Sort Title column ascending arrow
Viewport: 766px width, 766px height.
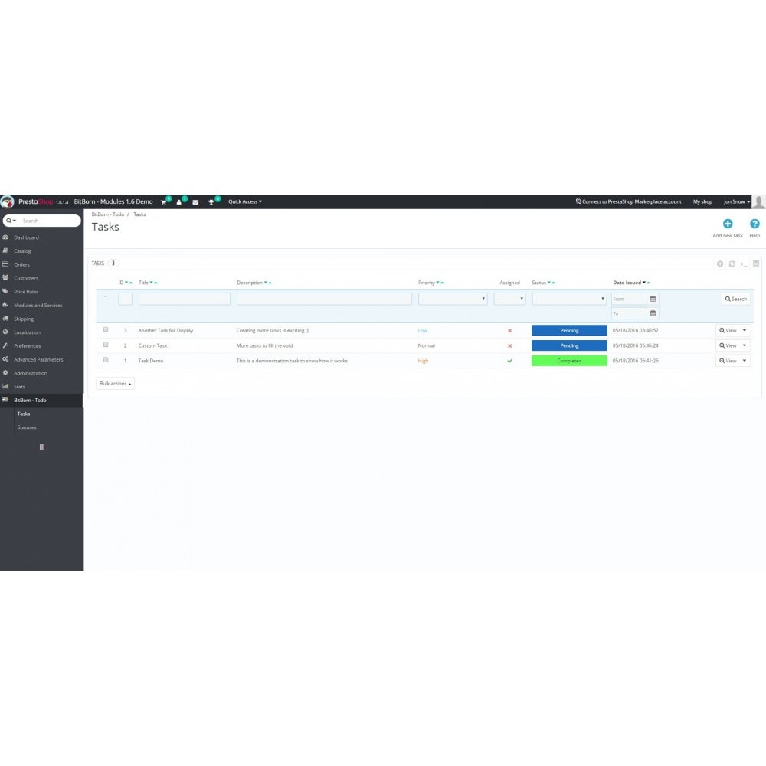(155, 283)
